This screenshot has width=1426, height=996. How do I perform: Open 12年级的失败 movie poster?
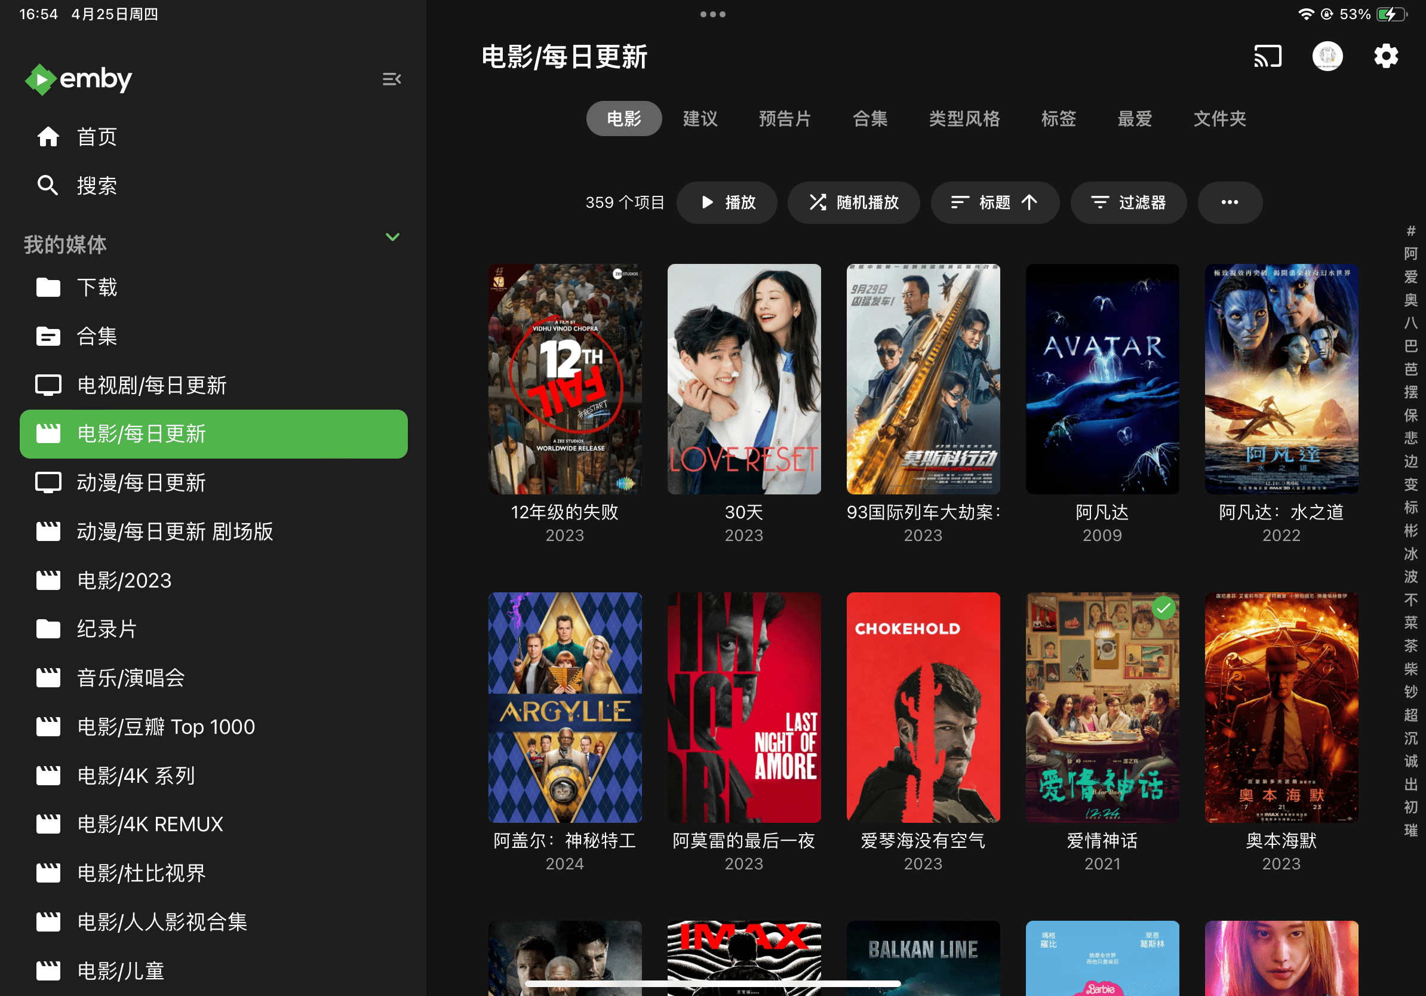coord(564,379)
